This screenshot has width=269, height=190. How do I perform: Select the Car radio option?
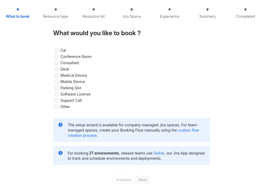tap(56, 50)
